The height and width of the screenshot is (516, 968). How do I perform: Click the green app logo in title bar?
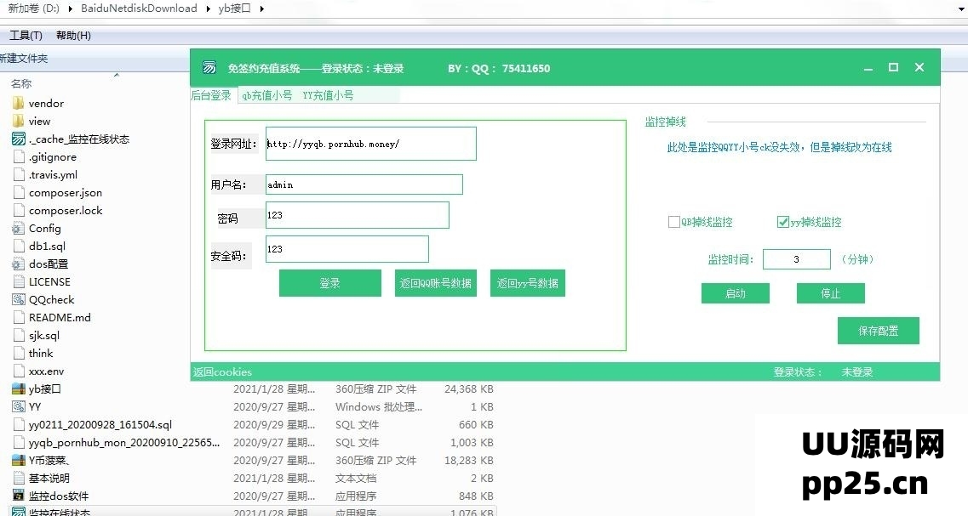click(x=209, y=68)
